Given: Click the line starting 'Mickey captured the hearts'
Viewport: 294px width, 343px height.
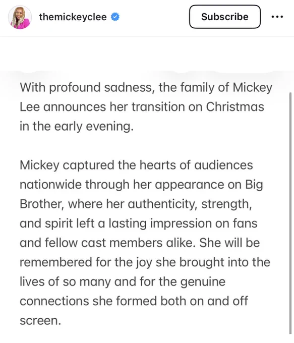Looking at the screenshot, I should 136,165.
